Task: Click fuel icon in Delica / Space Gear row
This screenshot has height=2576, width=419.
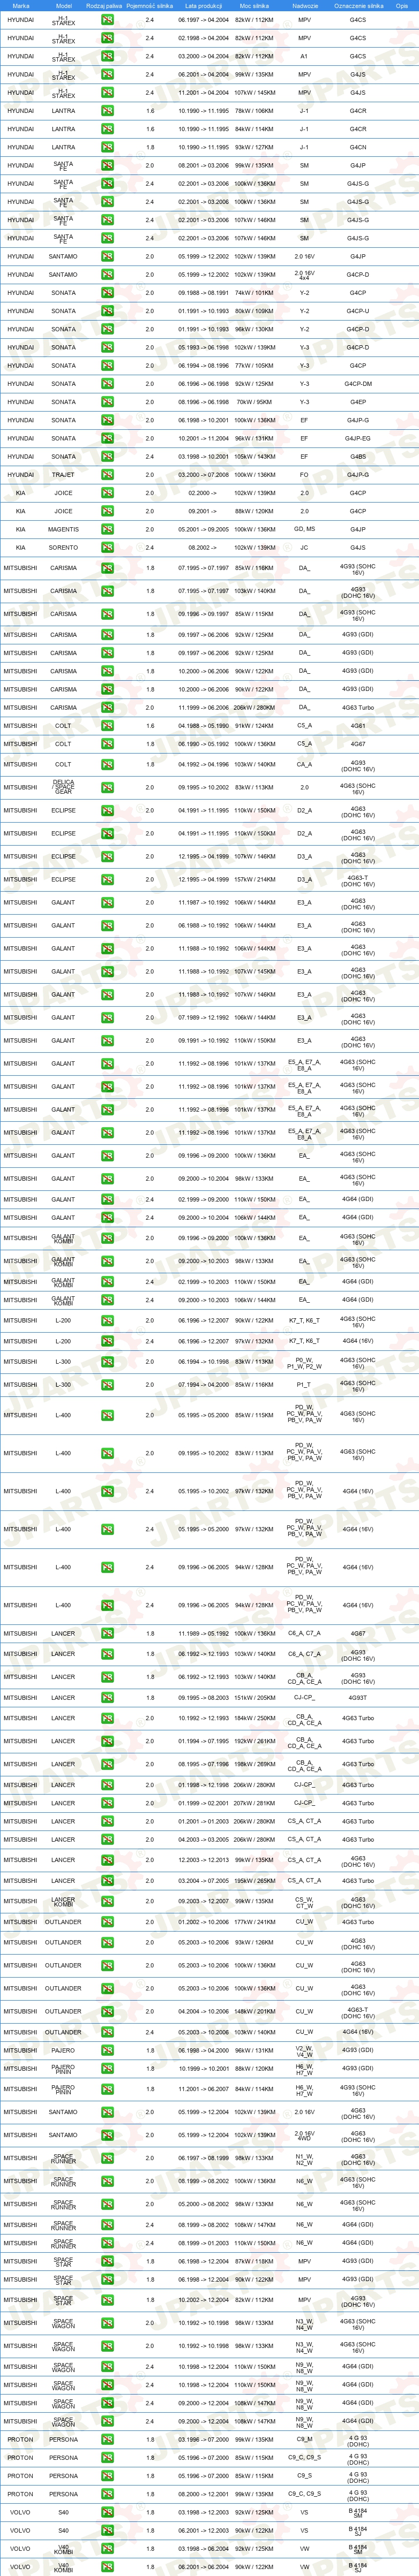Action: pos(107,787)
